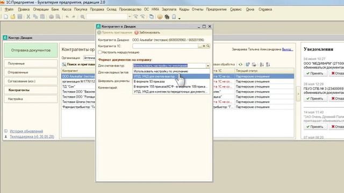The width and height of the screenshot is (344, 193).
Task: Select 'УПД, УКД для счетов-фактур' option
Action: pos(171,76)
